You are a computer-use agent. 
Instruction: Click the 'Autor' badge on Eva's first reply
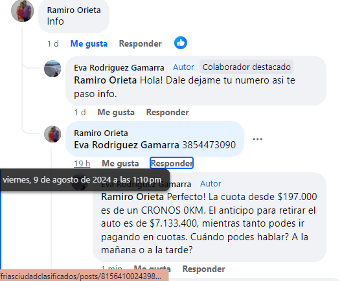pos(183,67)
